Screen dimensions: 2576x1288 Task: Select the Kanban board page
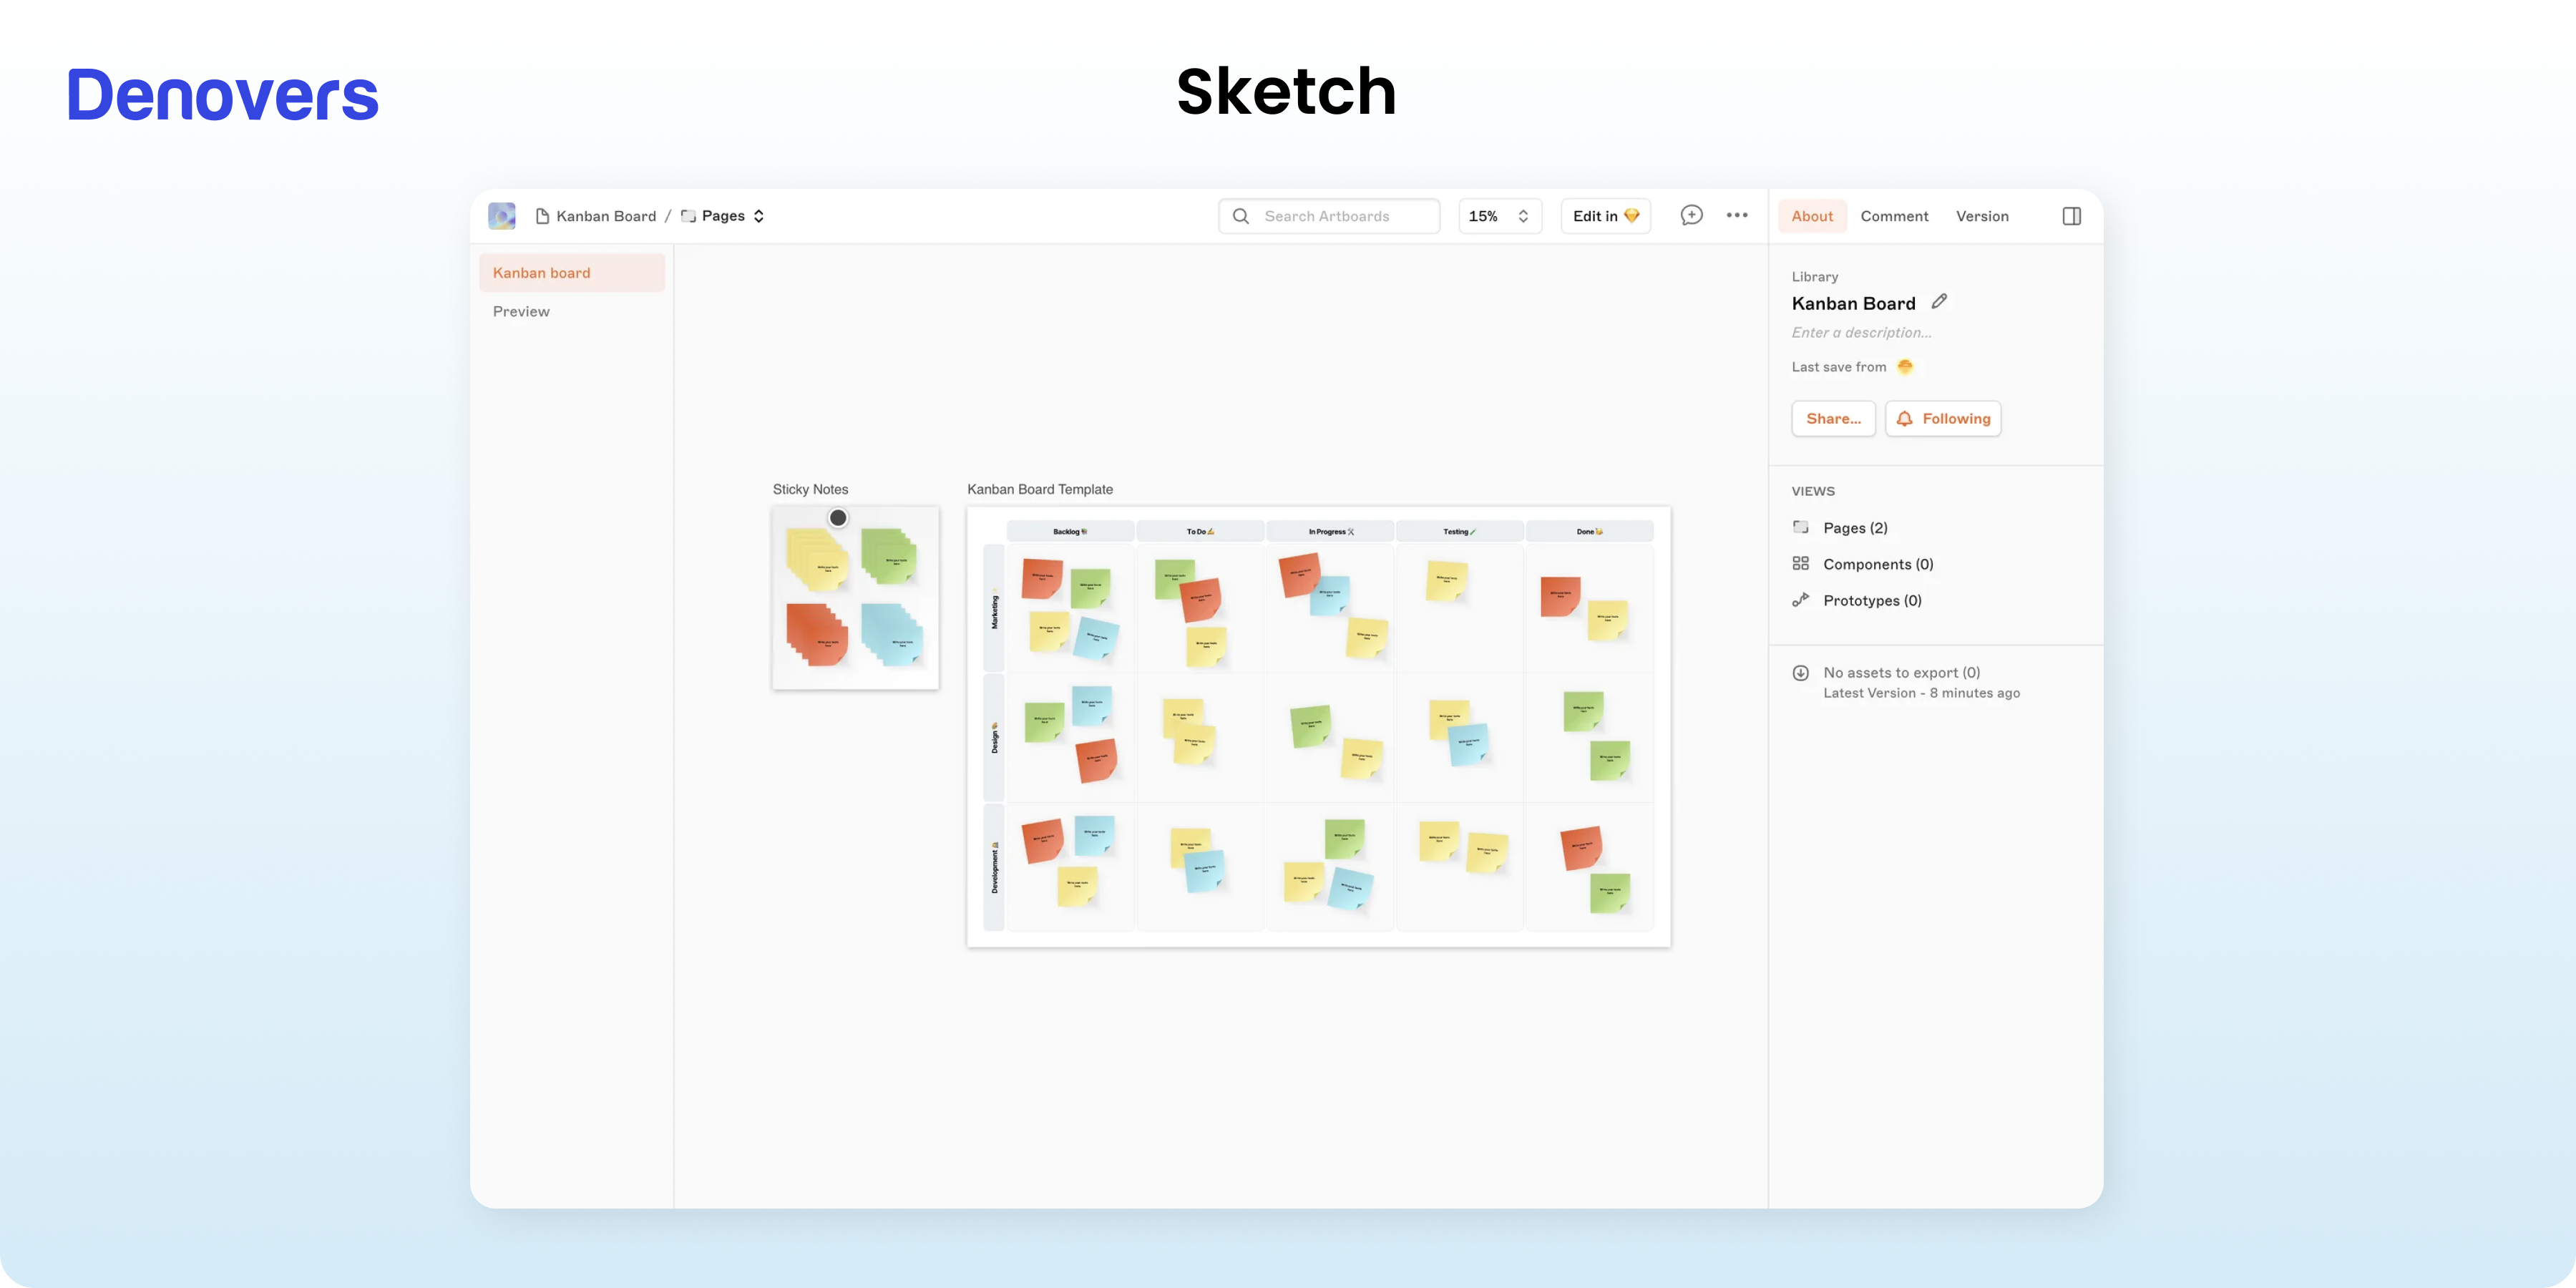coord(572,273)
